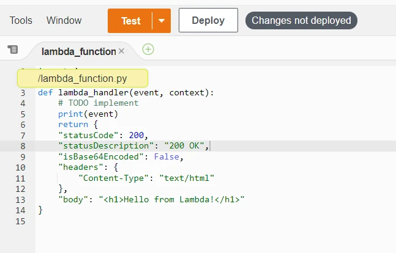
Task: Click the 200 statusCode value
Action: point(136,135)
